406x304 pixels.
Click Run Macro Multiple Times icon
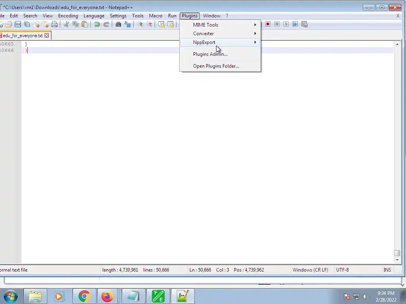295,24
